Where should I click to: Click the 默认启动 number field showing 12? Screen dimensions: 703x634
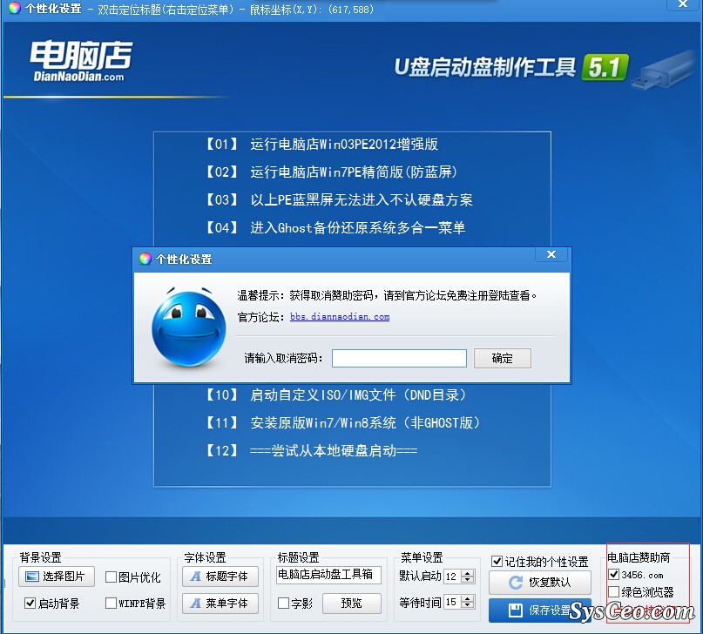[x=452, y=577]
